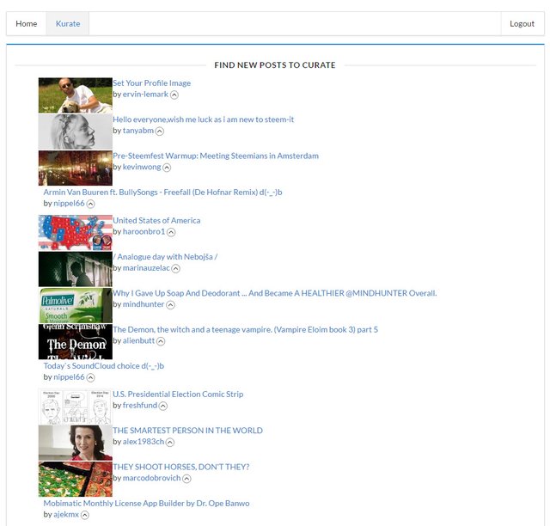Click the colorful food thumbnail of They Shoot Horses post
The image size is (550, 526).
pos(76,479)
